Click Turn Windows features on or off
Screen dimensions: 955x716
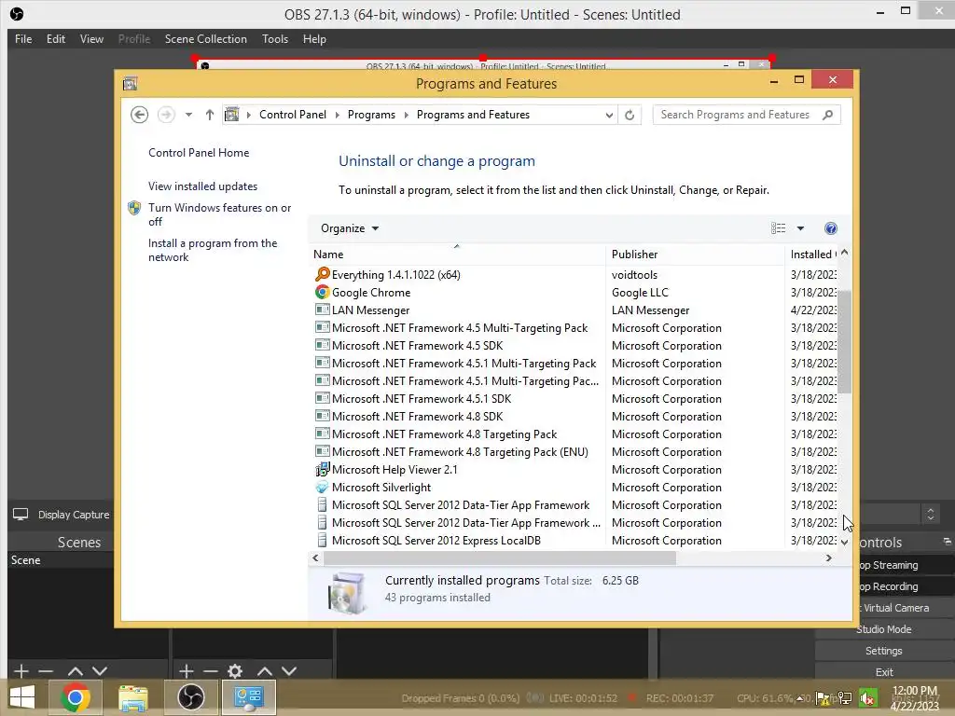point(219,214)
